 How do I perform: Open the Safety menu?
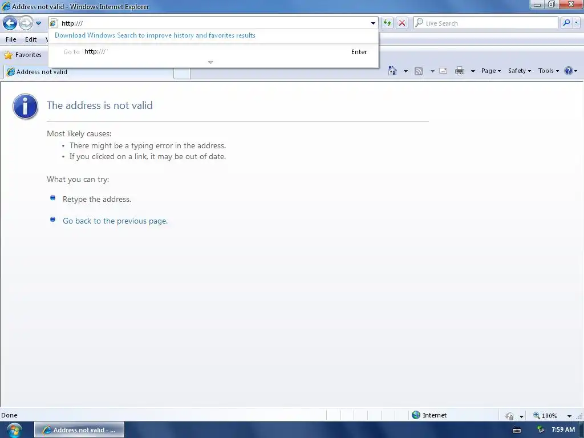(x=520, y=71)
